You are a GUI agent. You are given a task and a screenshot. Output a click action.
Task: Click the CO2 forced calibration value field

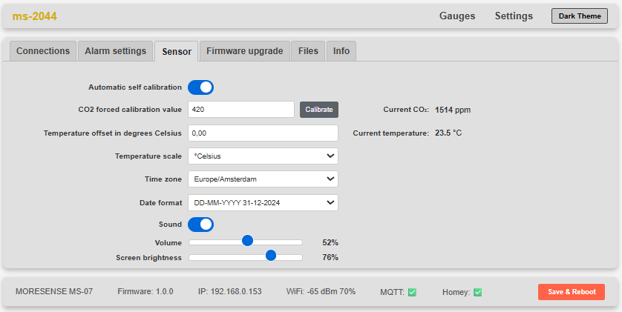click(x=241, y=110)
